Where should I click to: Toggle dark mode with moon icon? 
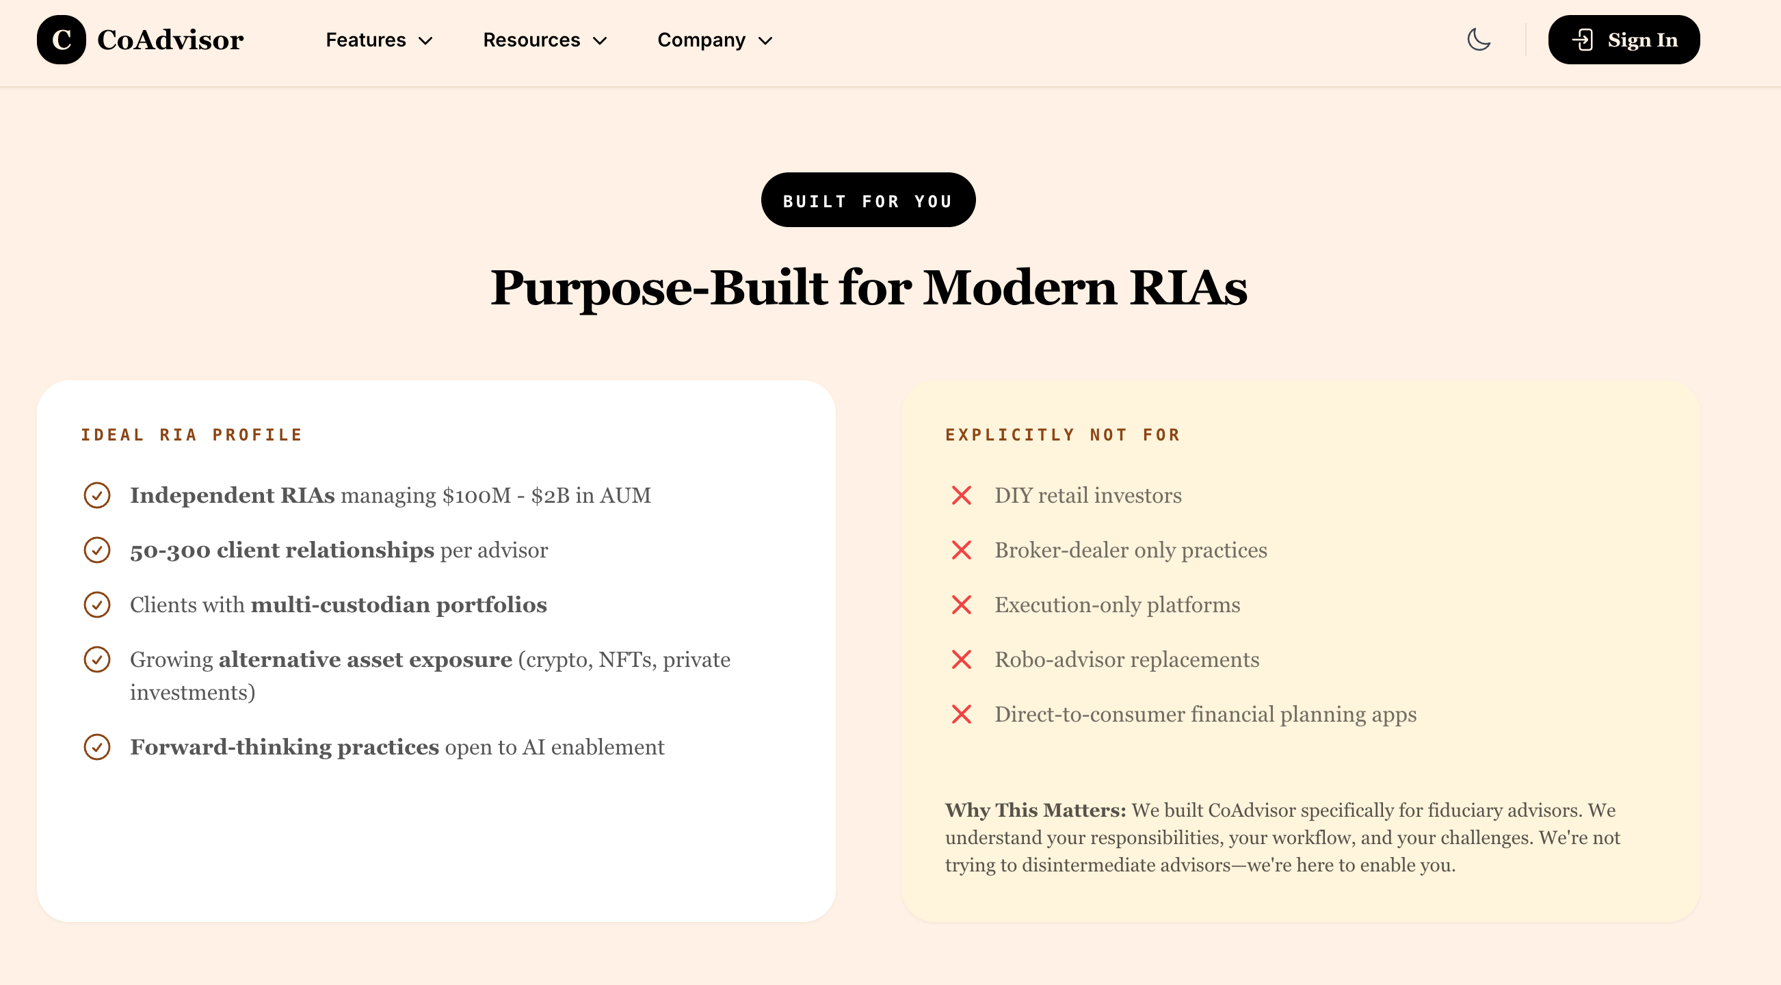(1479, 40)
